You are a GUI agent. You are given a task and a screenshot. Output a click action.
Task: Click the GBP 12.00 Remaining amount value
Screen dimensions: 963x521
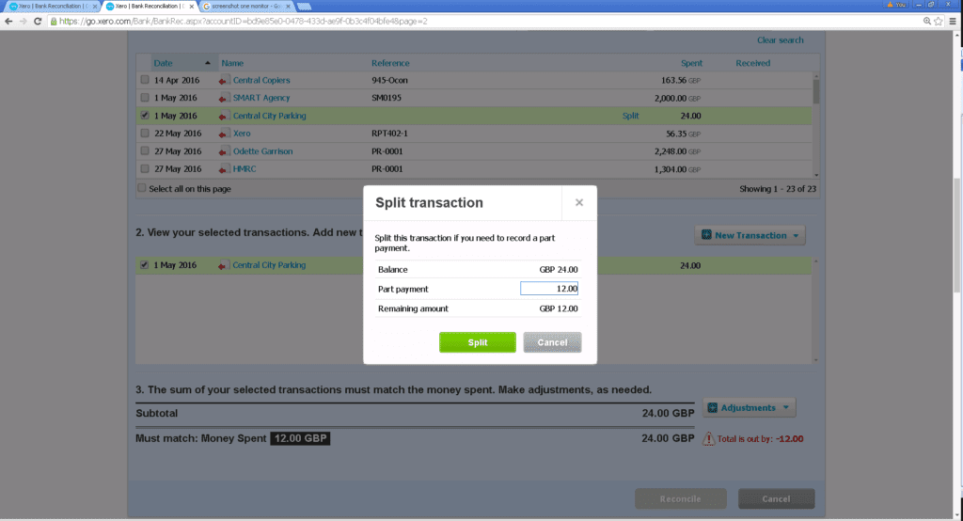click(559, 308)
